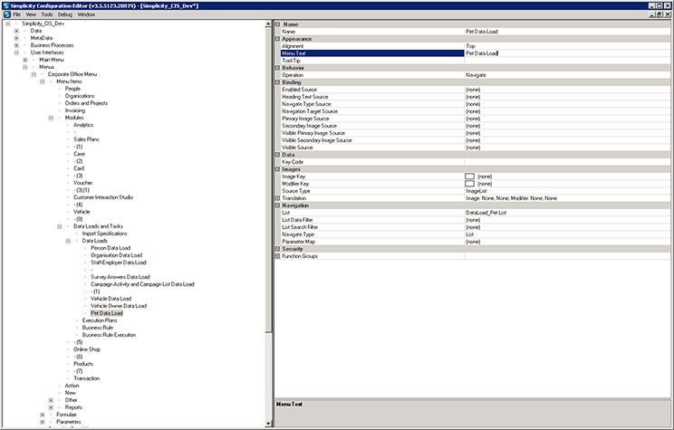The height and width of the screenshot is (430, 674).
Task: Select Voucher tree item
Action: point(82,183)
